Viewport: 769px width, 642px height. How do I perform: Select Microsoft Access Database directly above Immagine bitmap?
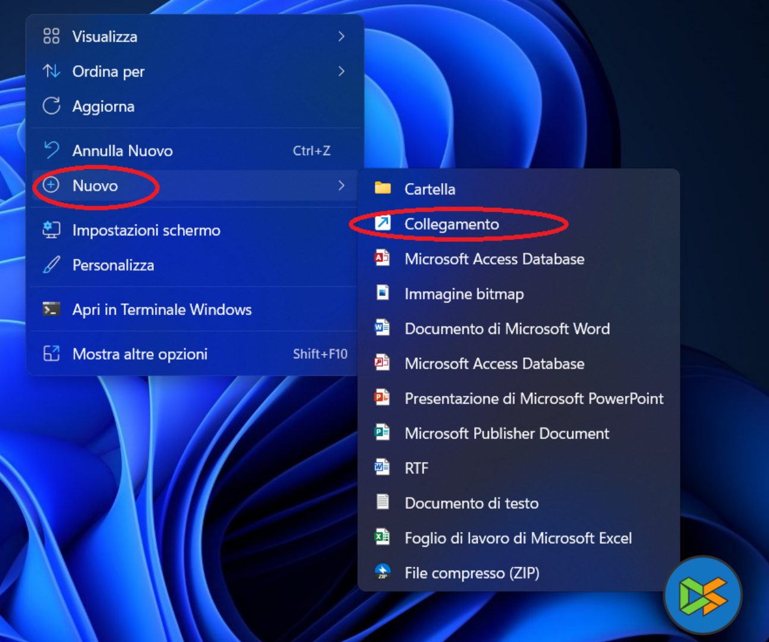519,259
